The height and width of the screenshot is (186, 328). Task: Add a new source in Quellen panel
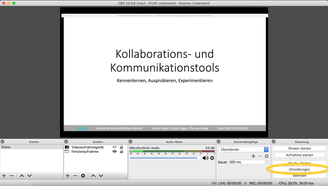click(68, 176)
